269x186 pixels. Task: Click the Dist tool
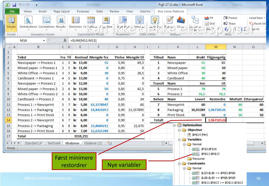coord(210,24)
